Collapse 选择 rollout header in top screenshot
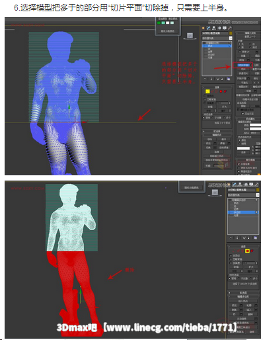This screenshot has height=340, width=263. pos(217,87)
